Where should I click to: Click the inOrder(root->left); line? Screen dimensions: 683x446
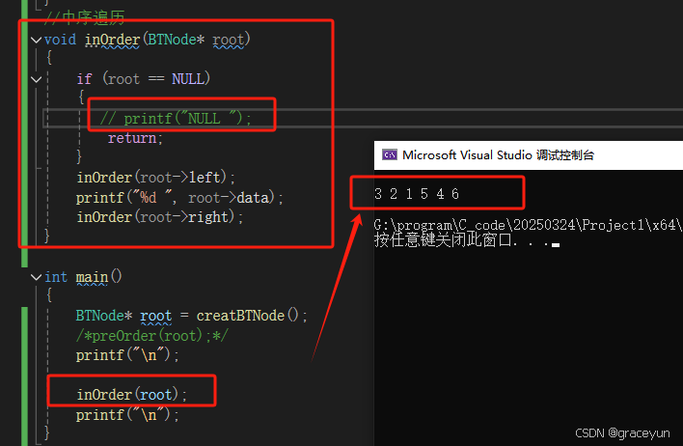point(155,178)
